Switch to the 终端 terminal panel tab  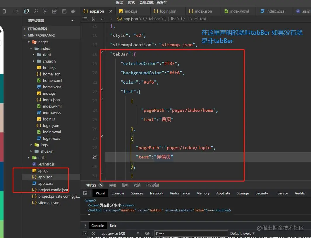coord(137,185)
